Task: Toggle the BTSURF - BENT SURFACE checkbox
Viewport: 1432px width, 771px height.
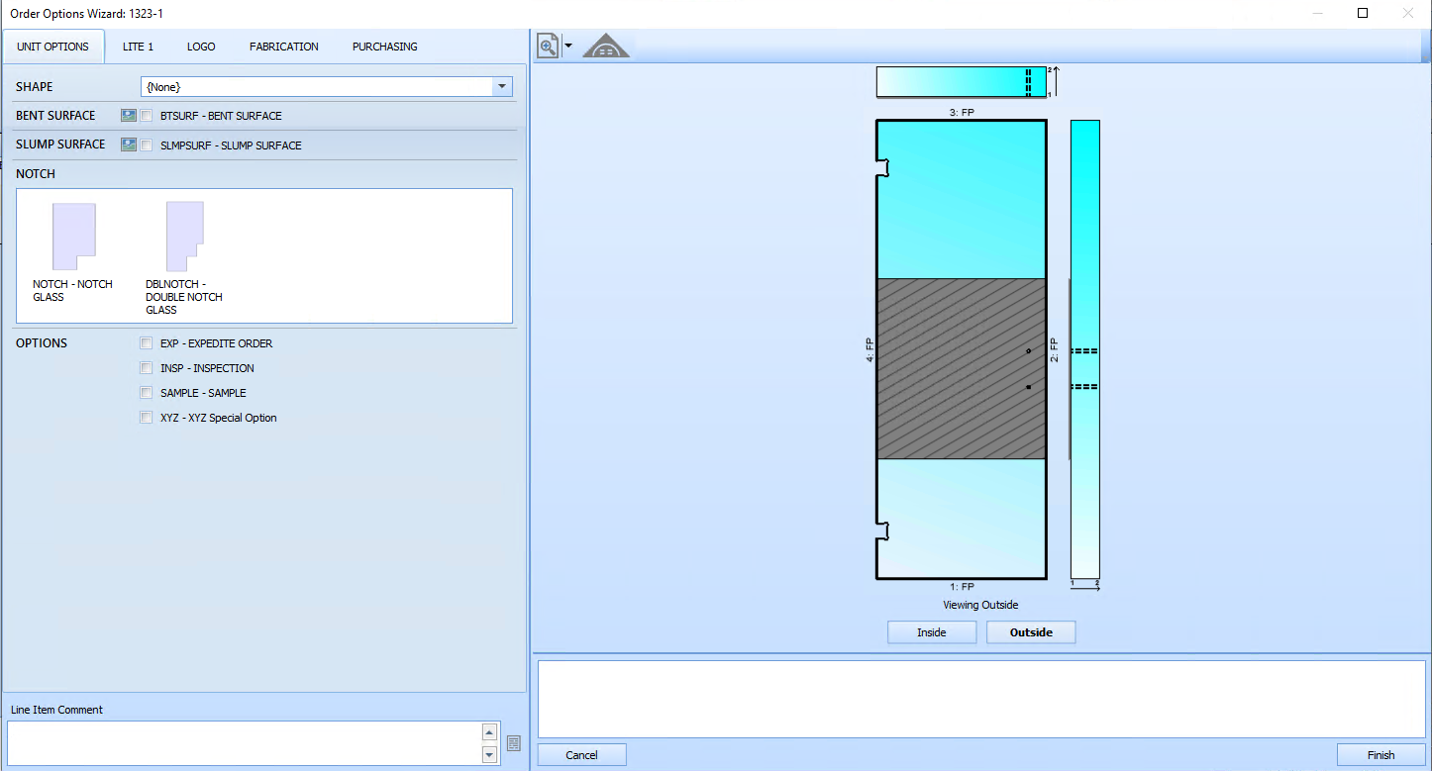Action: (147, 115)
